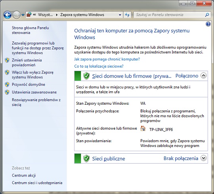Click shield icon beside 'Włącz lub wyłącz Zaporę'
Image resolution: width=214 pixels, height=194 pixels.
(x=7, y=72)
